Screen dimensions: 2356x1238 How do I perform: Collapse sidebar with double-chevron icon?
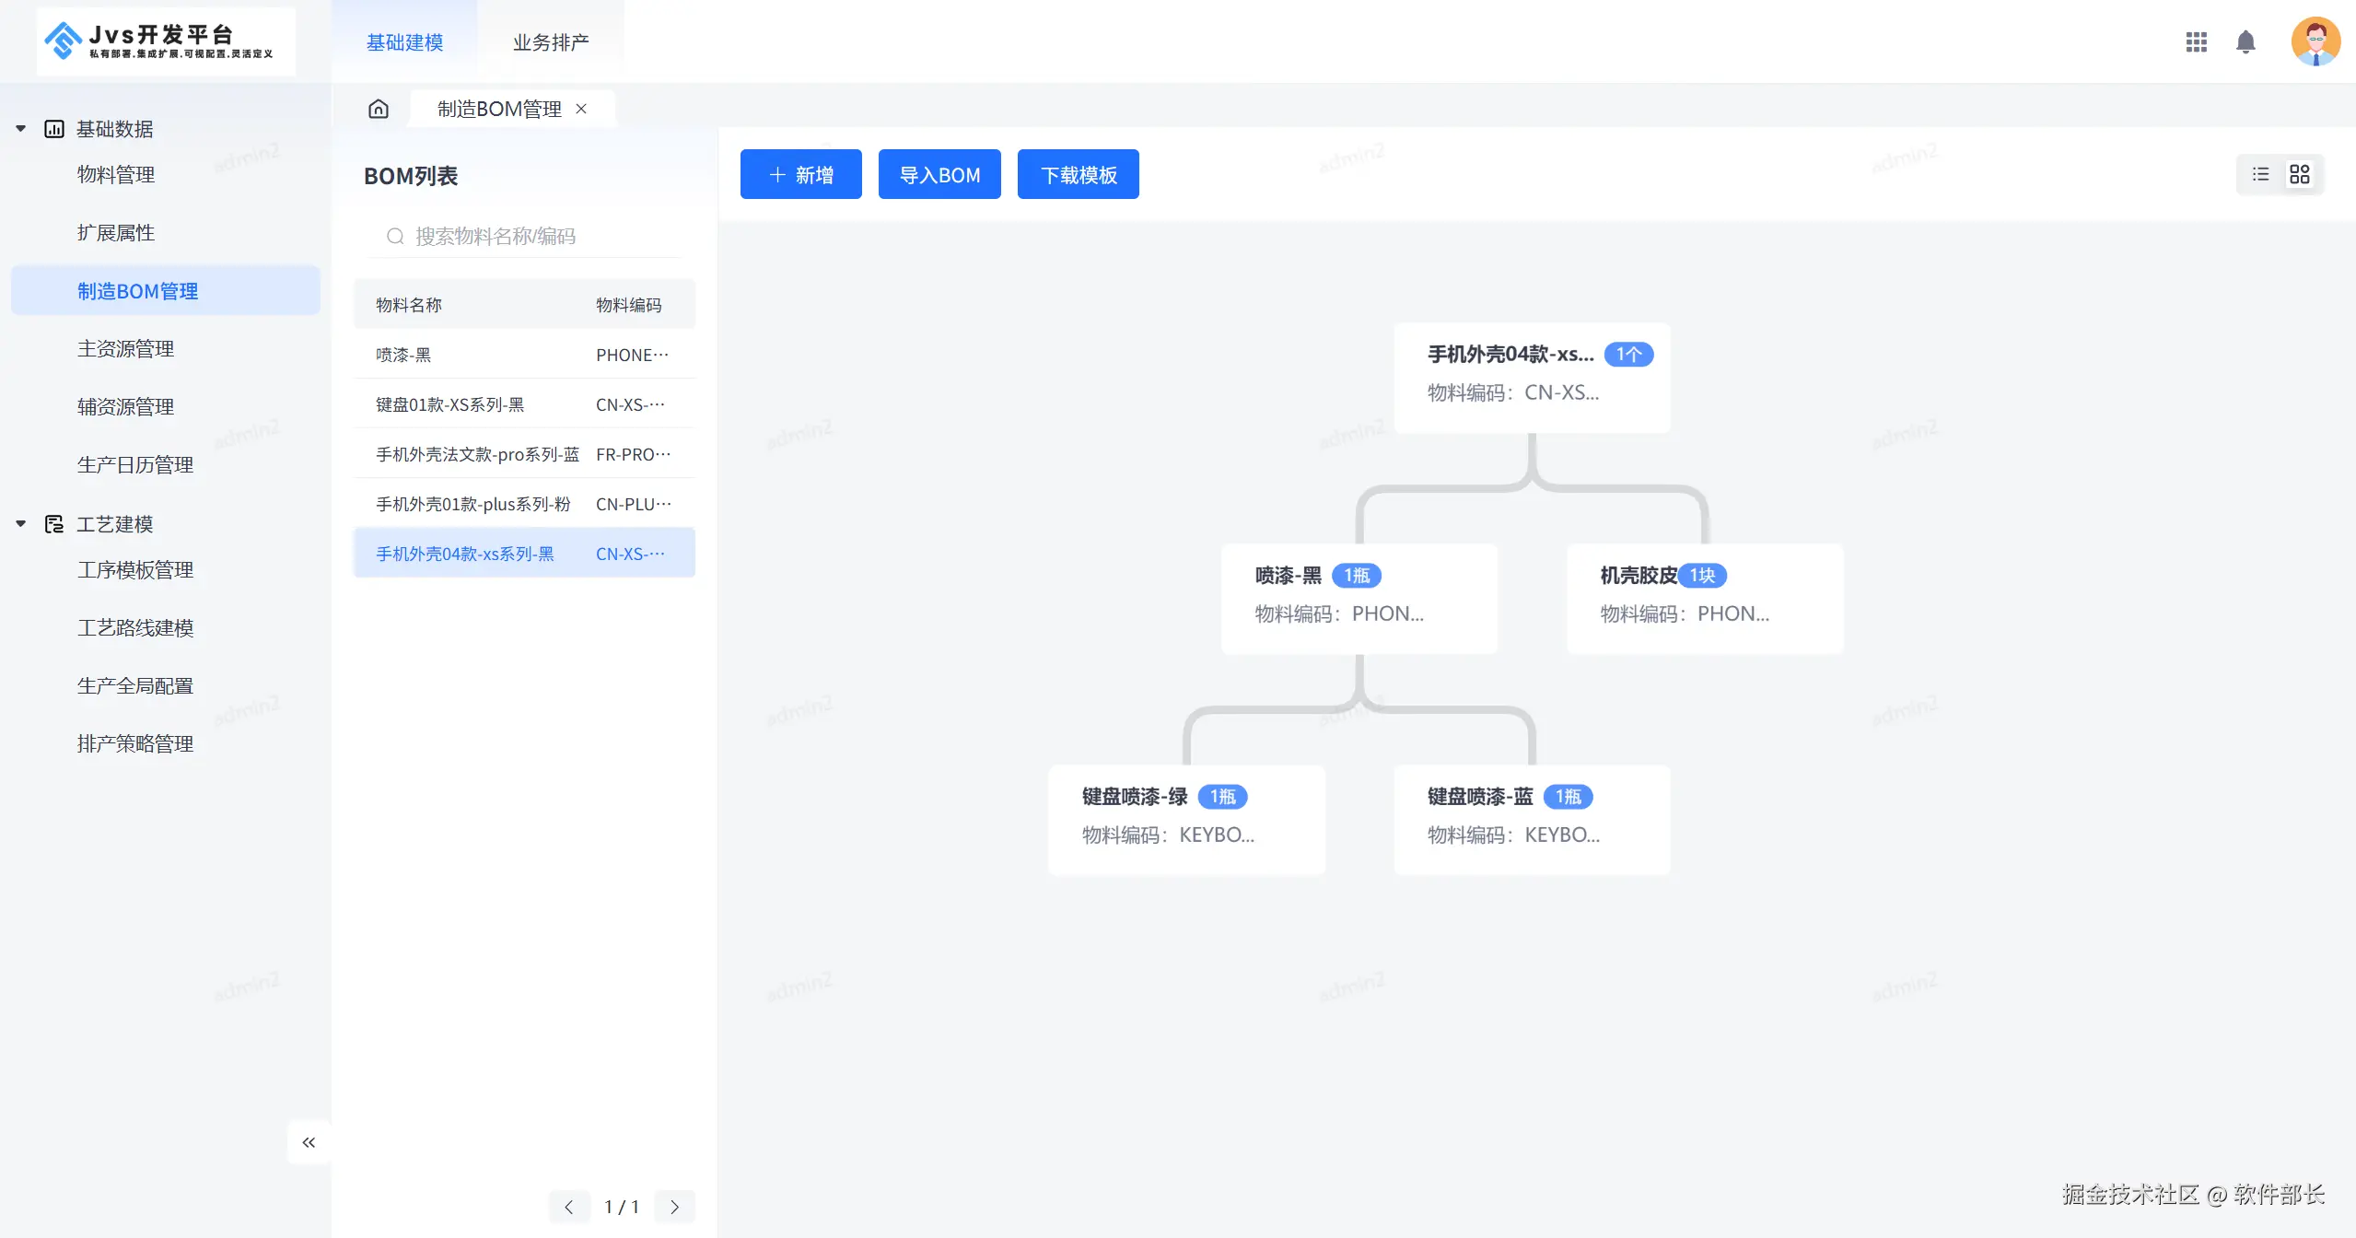tap(309, 1142)
